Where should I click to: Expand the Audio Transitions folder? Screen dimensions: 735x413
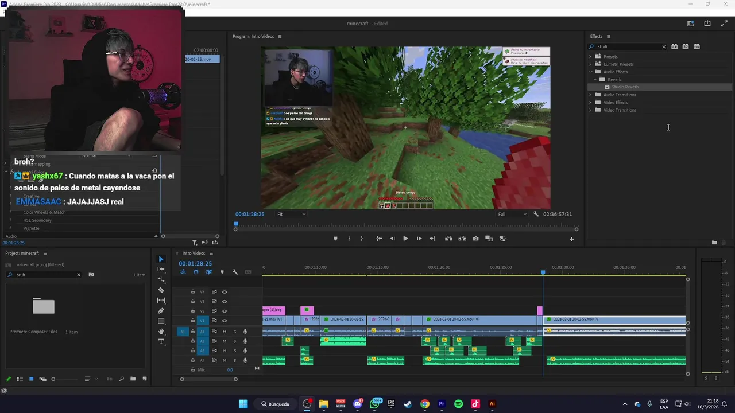(x=590, y=95)
